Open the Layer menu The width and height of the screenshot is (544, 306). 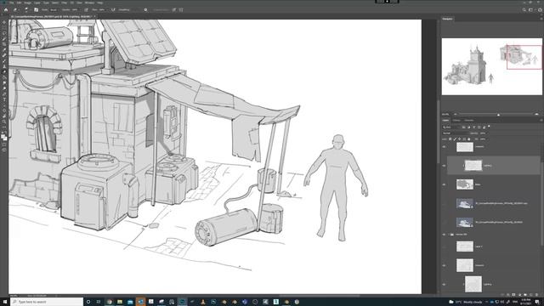click(37, 3)
